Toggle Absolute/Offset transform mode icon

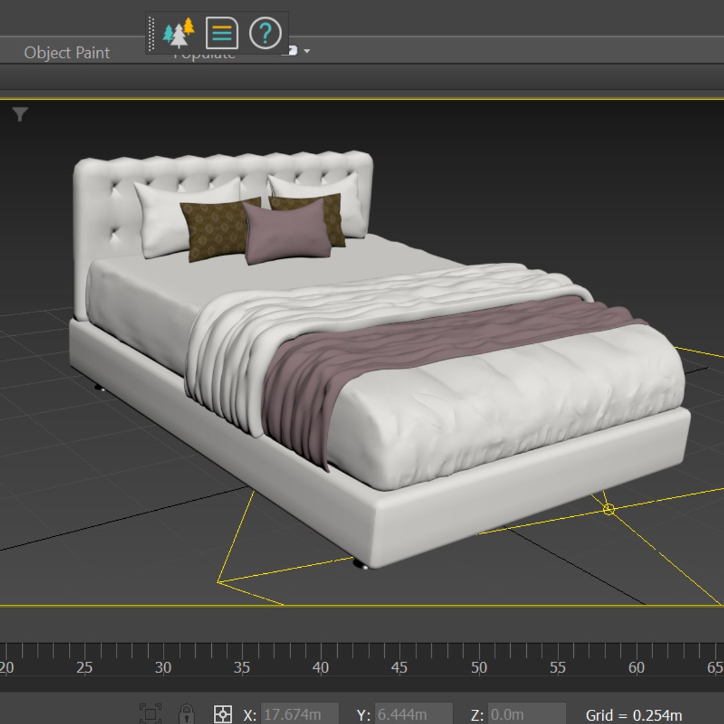tap(223, 714)
